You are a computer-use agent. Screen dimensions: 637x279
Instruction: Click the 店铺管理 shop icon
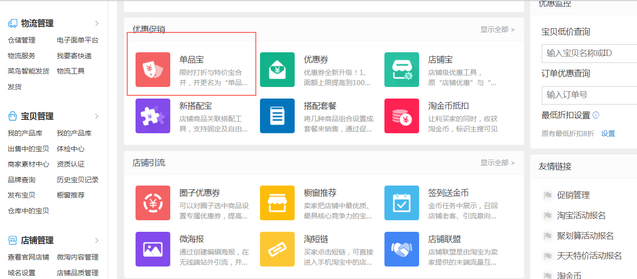tap(13, 240)
